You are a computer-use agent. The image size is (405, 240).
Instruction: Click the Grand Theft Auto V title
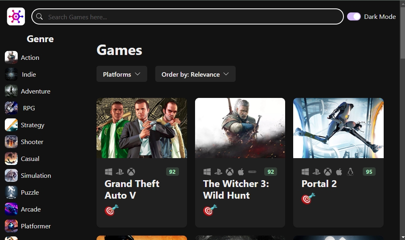click(132, 189)
